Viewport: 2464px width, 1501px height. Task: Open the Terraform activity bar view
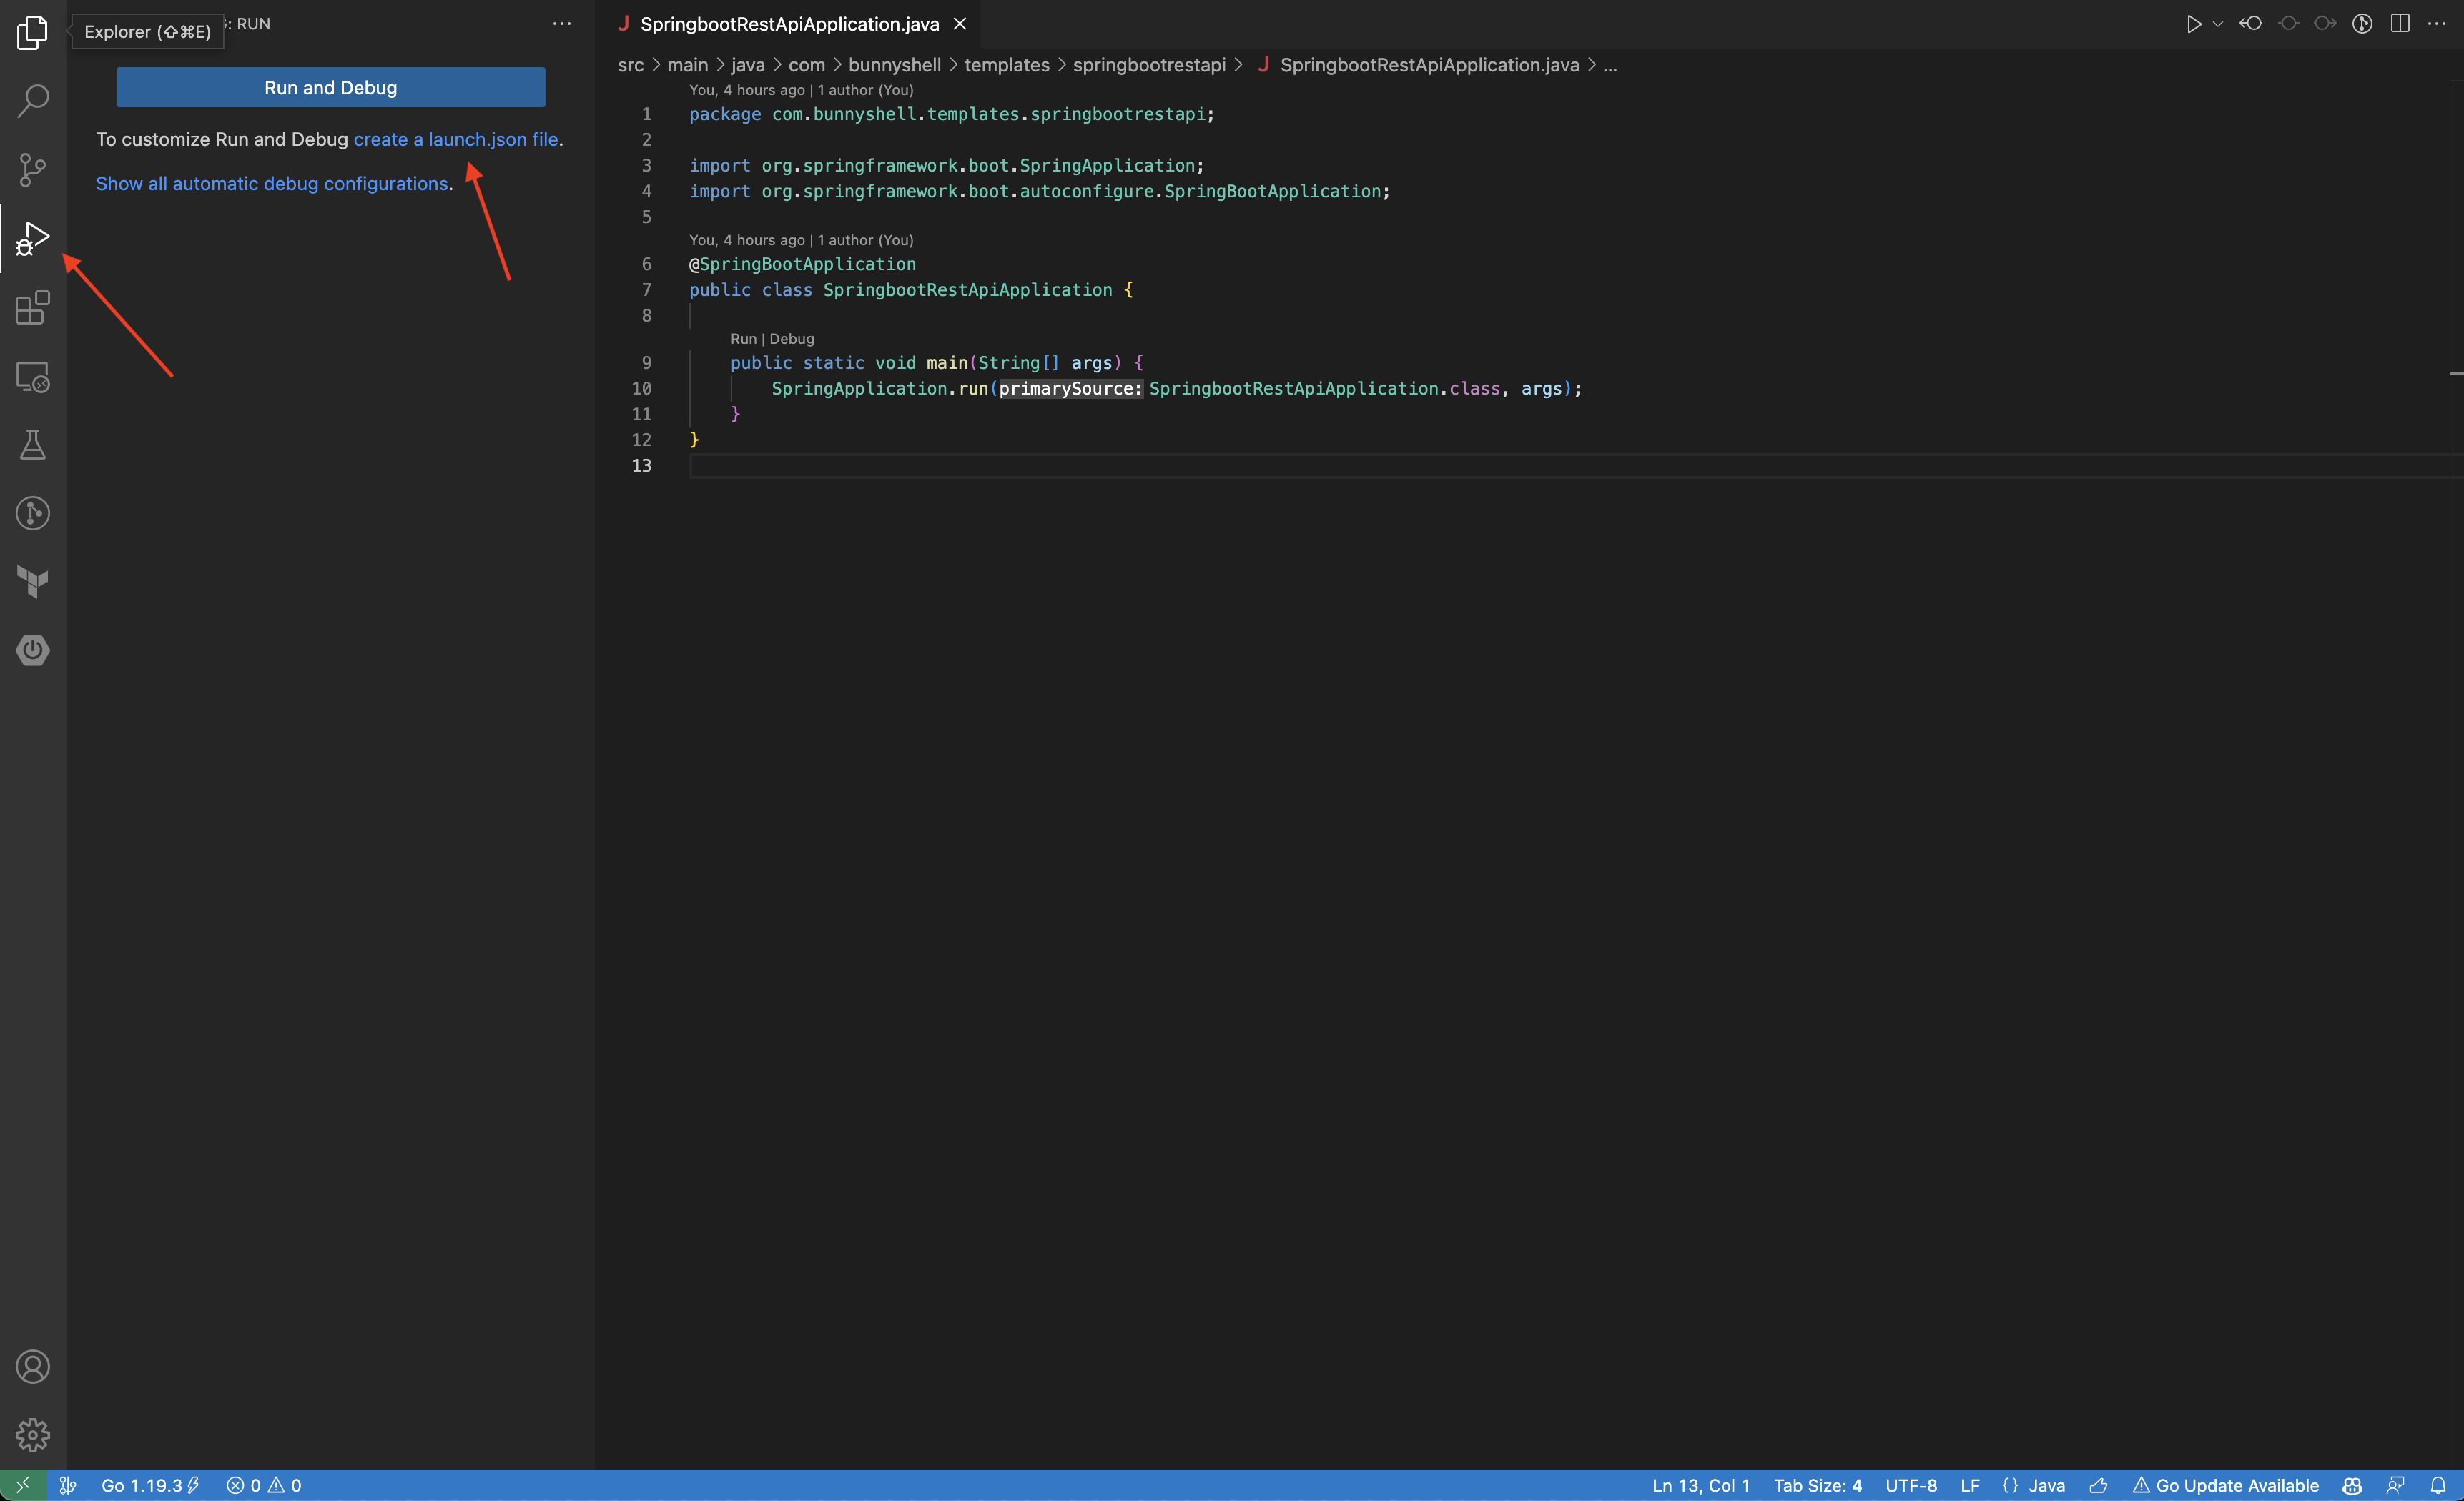point(33,582)
